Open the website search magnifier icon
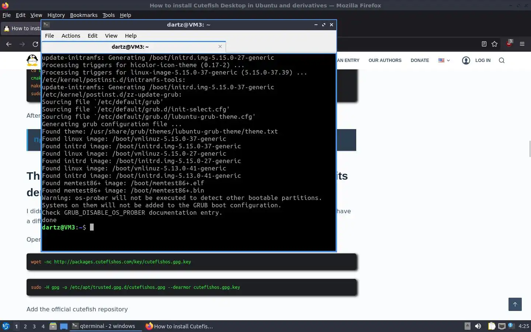 [x=502, y=60]
